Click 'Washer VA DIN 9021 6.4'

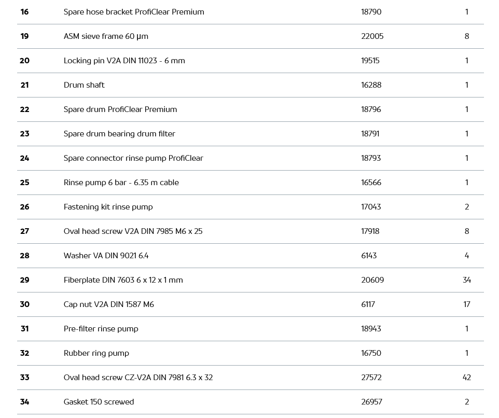click(x=106, y=256)
